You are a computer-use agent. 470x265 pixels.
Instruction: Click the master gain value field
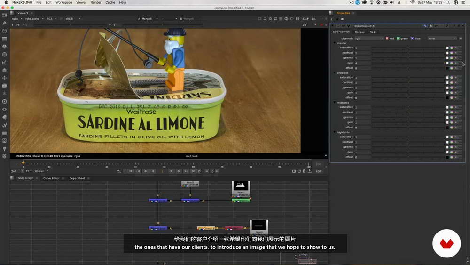[x=363, y=63]
